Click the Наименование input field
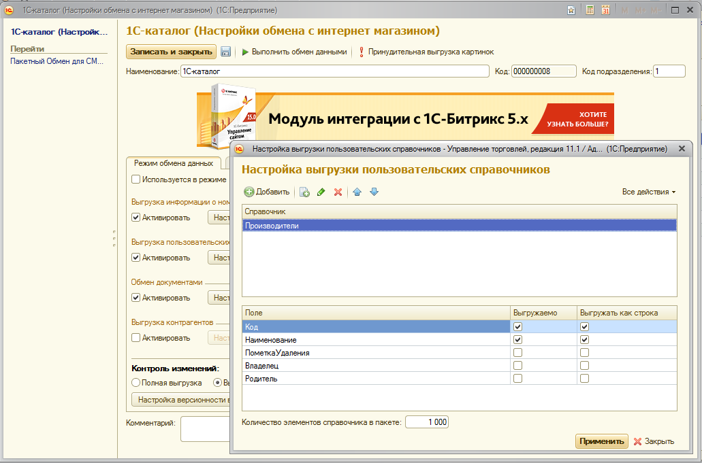Viewport: 702px width, 463px height. coord(334,71)
